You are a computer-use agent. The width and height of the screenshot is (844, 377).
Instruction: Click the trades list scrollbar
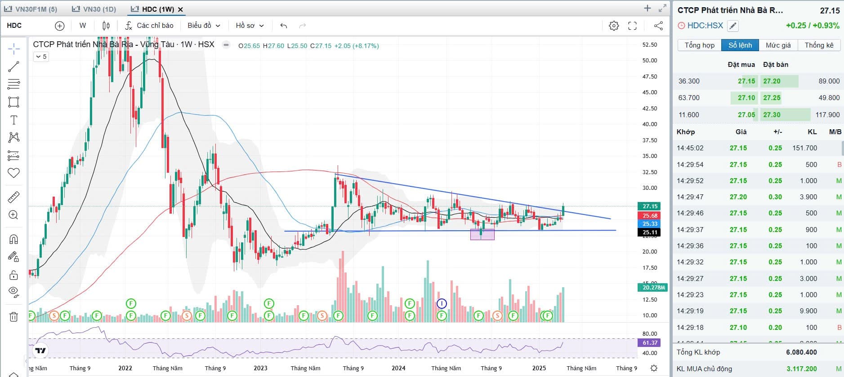click(843, 148)
